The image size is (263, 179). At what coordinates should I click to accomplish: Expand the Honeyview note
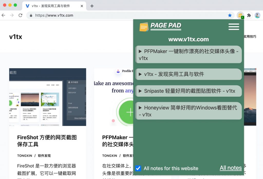[x=189, y=111]
